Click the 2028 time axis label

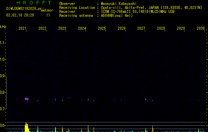point(161,28)
